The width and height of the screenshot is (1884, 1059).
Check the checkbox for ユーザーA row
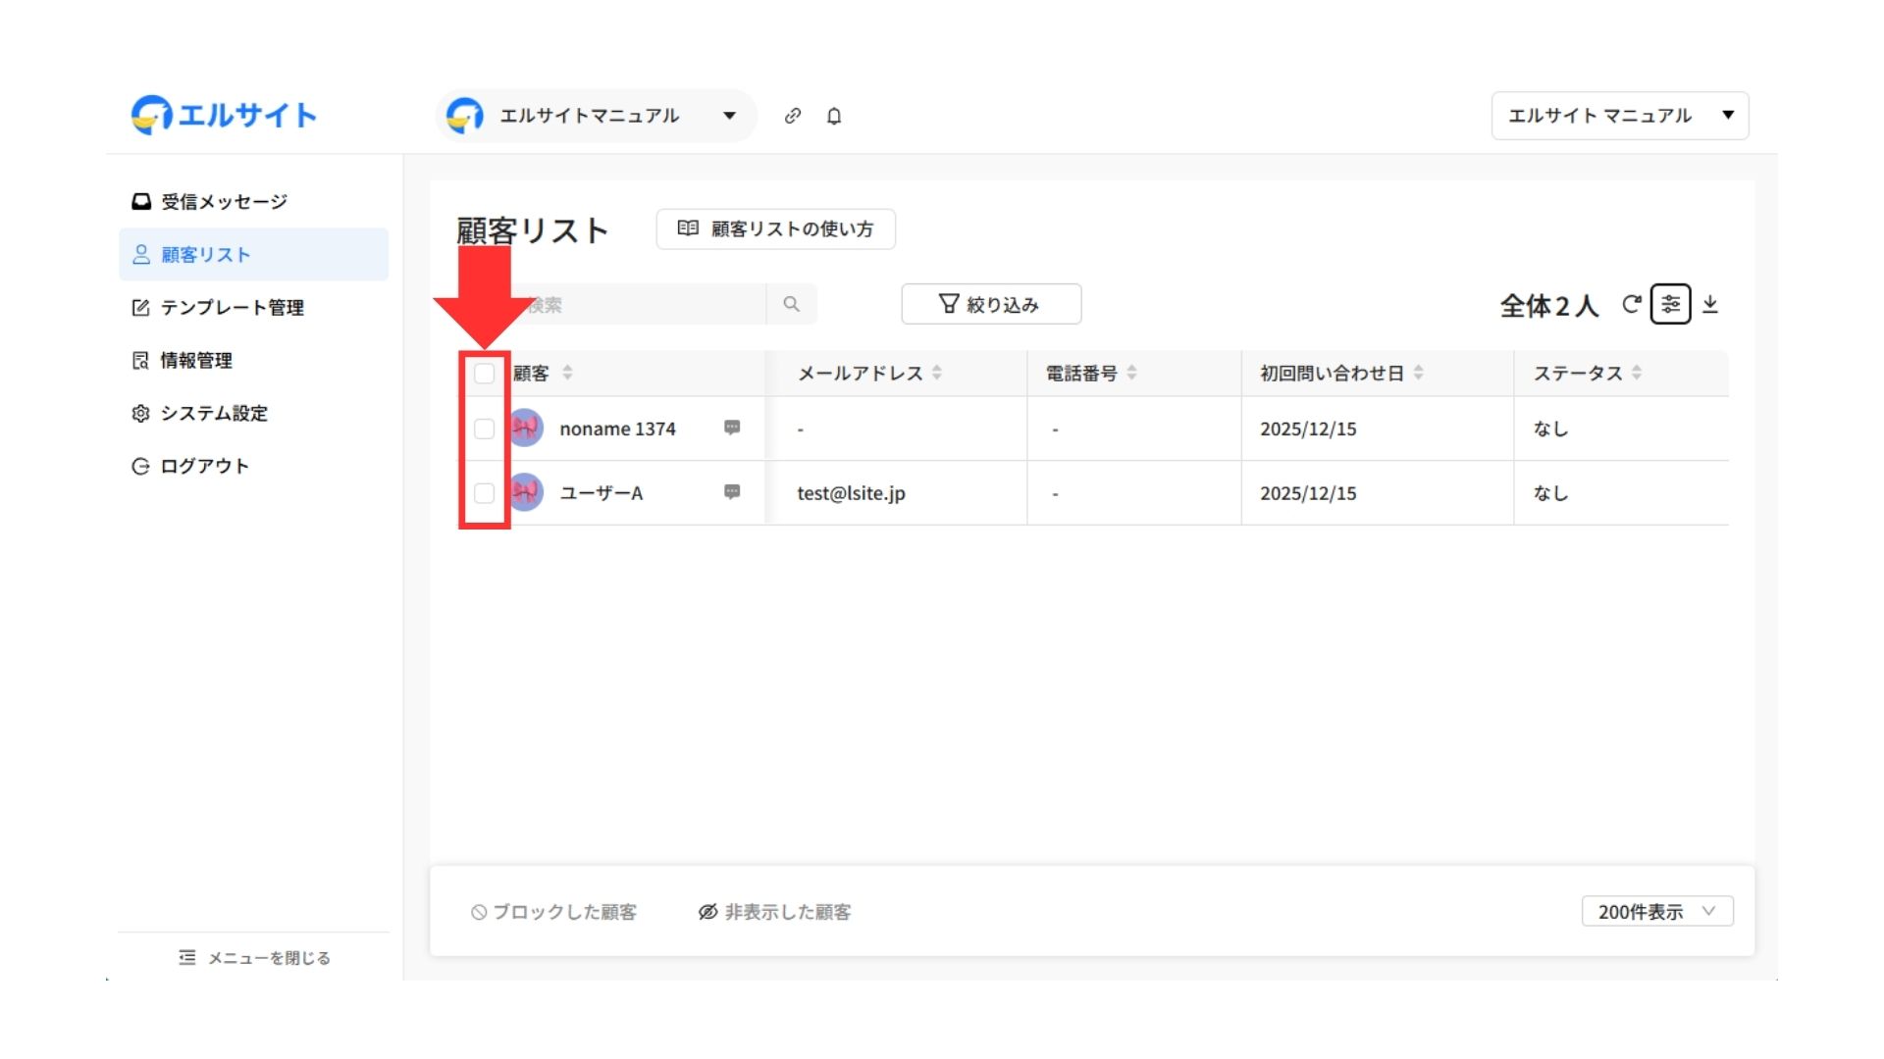coord(484,493)
